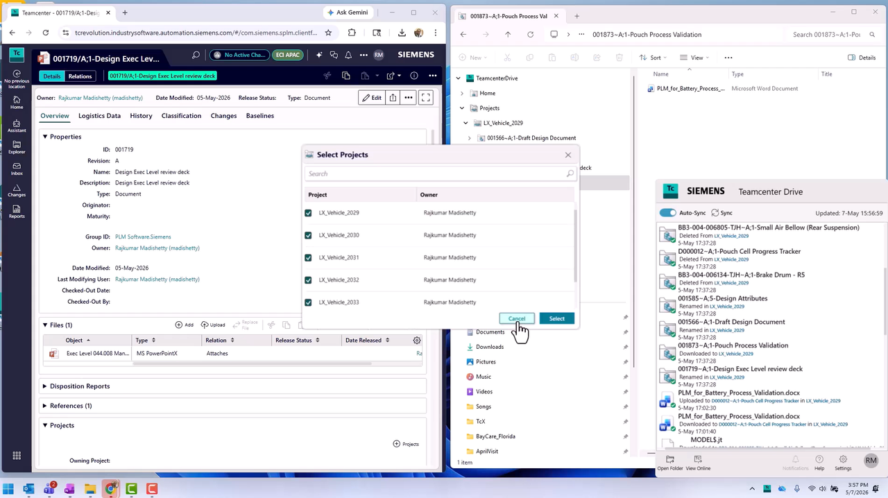
Task: Open Files table settings gear
Action: 417,340
